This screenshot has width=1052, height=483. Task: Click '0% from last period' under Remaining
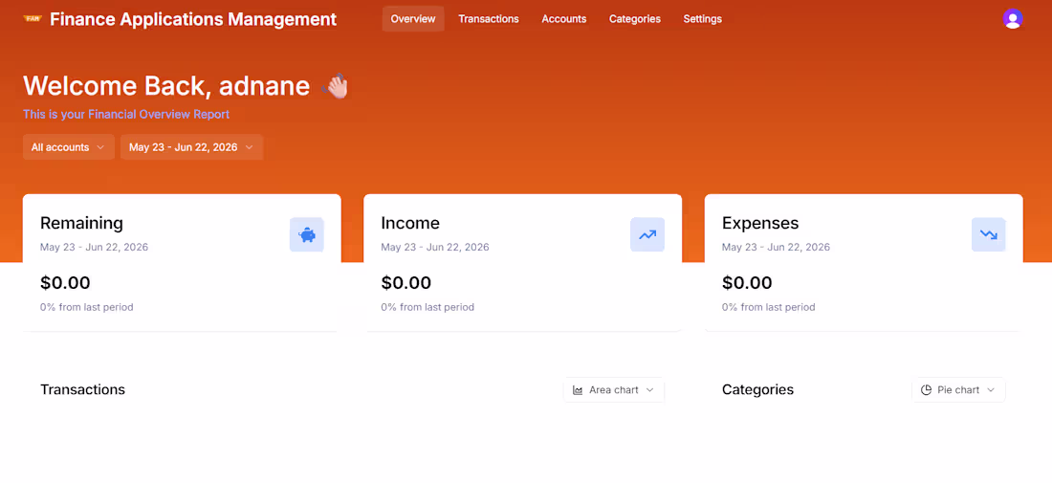(x=86, y=307)
